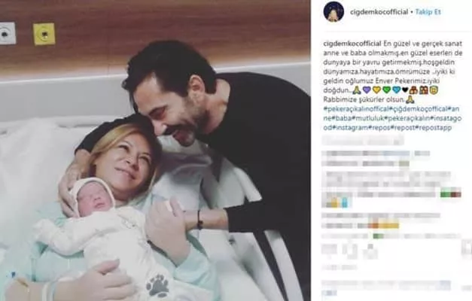Follow the account with Takip Et
472x301 pixels.
(x=428, y=12)
